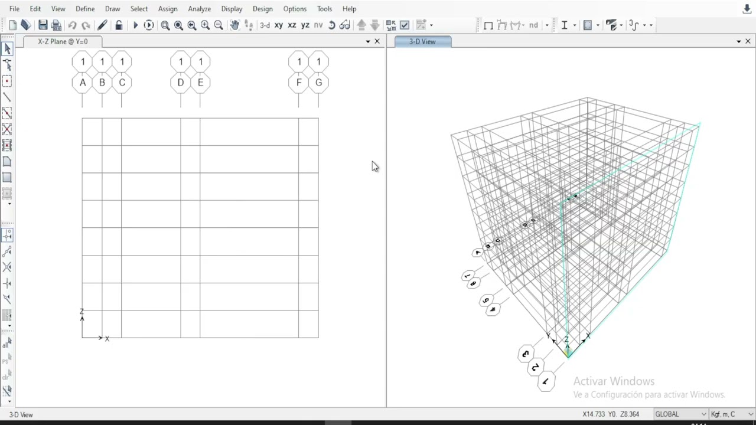Image resolution: width=756 pixels, height=425 pixels.
Task: Open dropdown beside the I-section icon
Action: pyautogui.click(x=575, y=25)
